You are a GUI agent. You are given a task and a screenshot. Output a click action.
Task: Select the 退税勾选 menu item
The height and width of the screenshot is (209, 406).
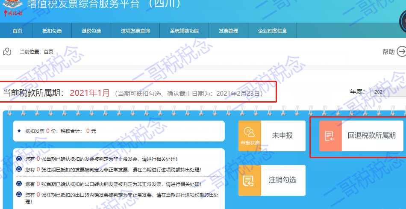coord(91,31)
